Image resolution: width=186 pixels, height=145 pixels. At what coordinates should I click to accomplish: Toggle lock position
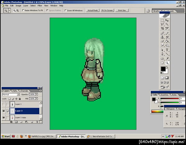[x=16, y=99]
